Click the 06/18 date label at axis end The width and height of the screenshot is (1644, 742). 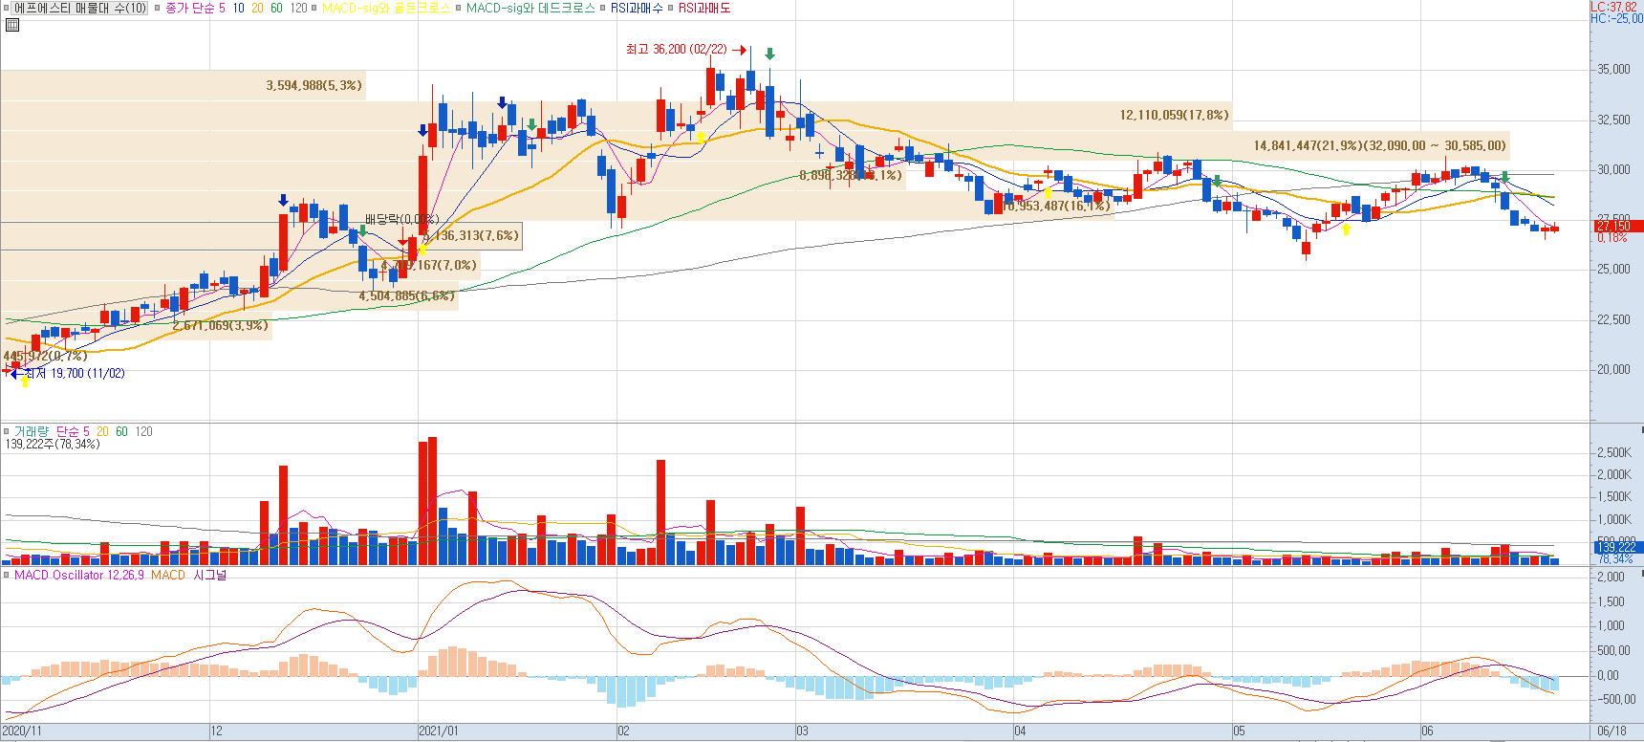[x=1612, y=731]
